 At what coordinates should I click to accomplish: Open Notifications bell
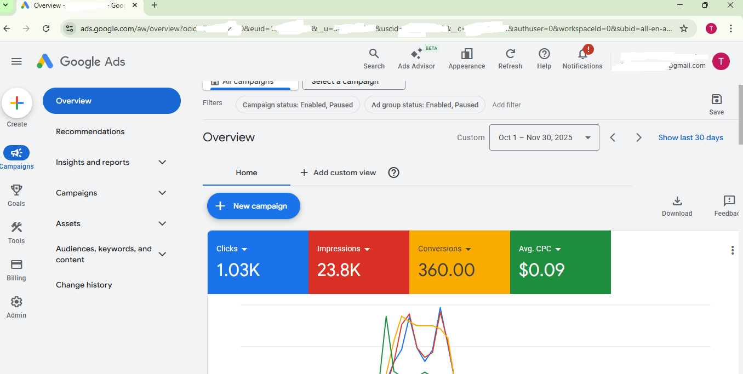tap(582, 57)
